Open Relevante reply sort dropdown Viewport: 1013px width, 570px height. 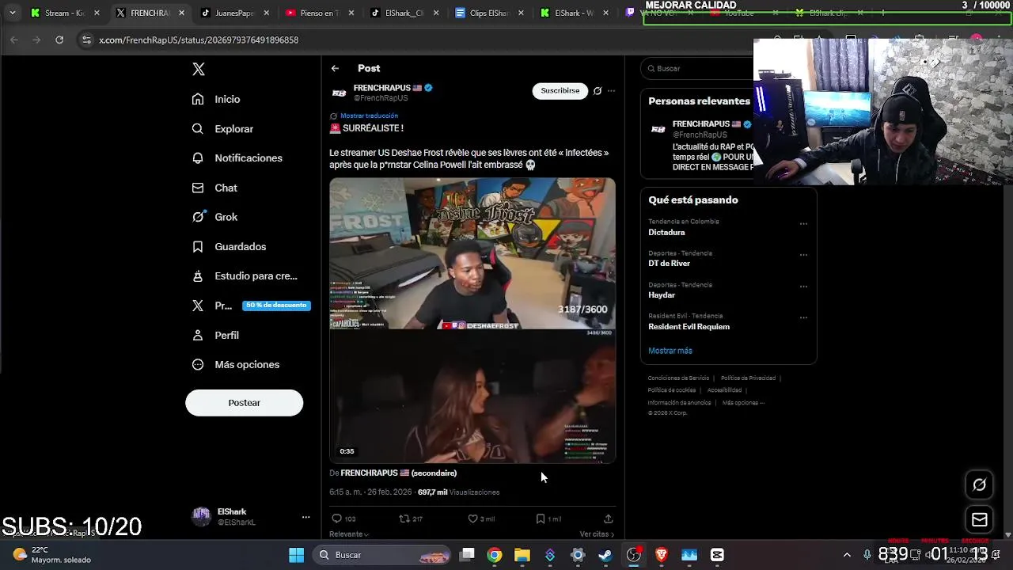[x=349, y=534]
